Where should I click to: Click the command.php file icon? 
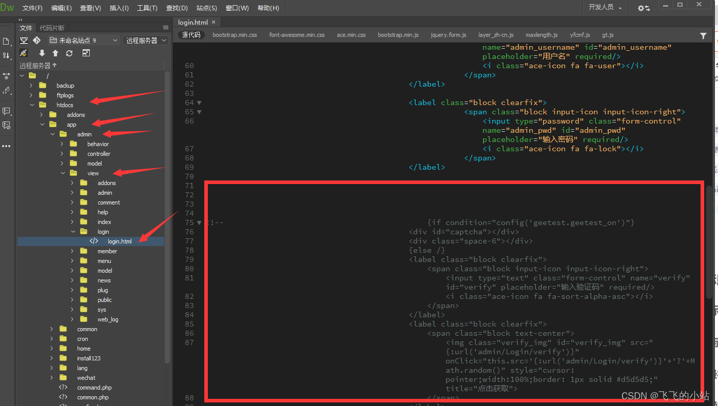pyautogui.click(x=63, y=388)
